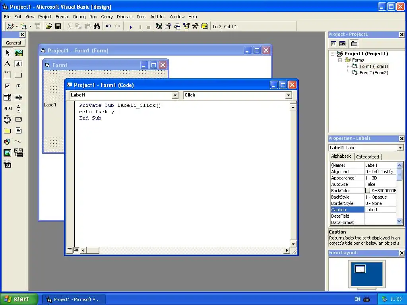This screenshot has width=407, height=305.
Task: Select the OLE container tool
Action: coord(8,164)
